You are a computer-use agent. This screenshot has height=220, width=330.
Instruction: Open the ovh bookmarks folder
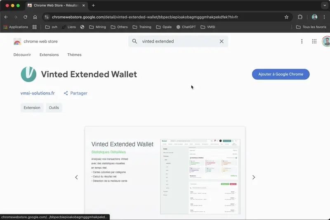click(x=51, y=27)
